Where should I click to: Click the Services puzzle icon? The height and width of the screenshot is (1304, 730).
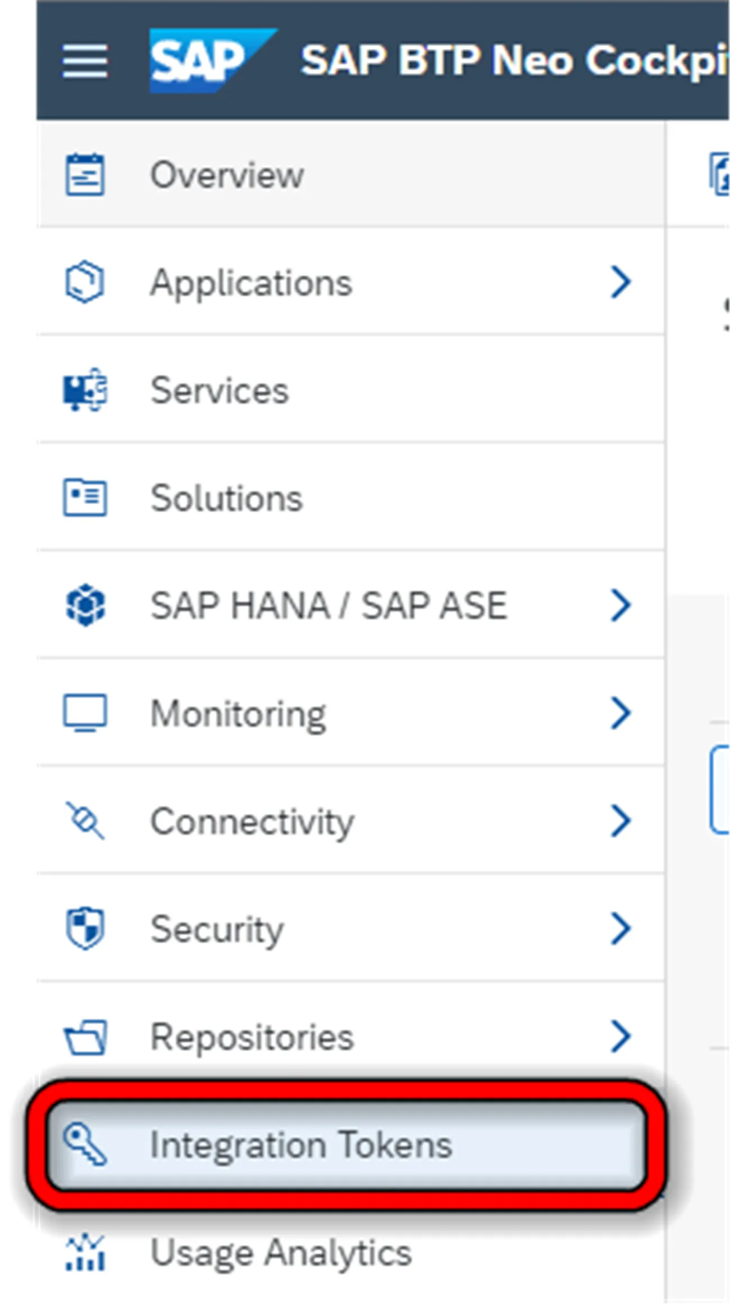(85, 390)
